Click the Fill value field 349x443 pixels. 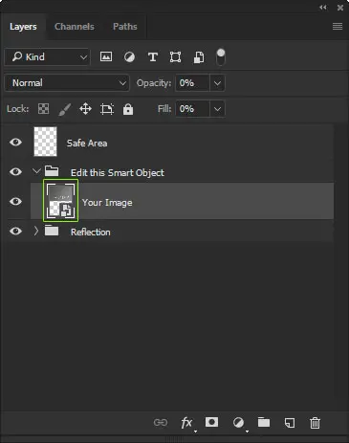coord(192,109)
